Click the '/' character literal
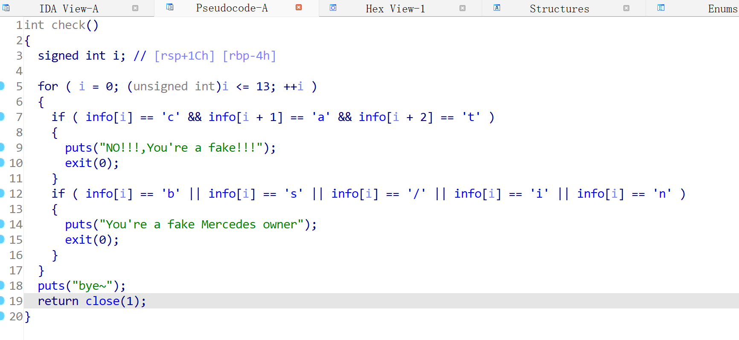Screen dimensions: 739x340 coord(416,194)
